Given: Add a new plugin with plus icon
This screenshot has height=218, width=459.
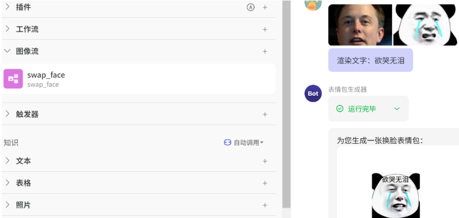Looking at the screenshot, I should point(265,7).
